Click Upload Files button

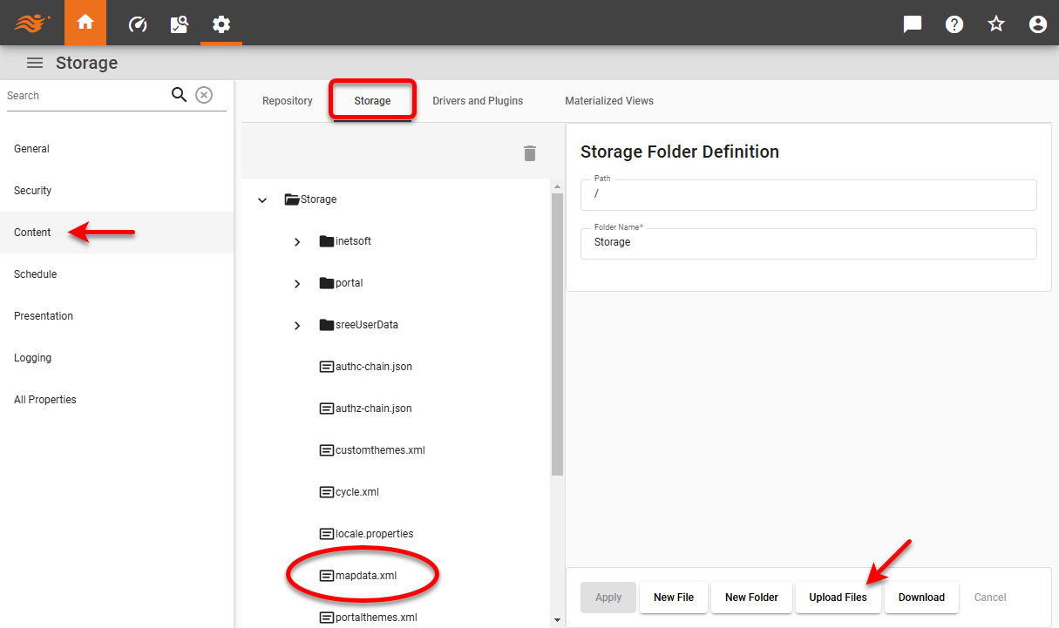point(838,598)
